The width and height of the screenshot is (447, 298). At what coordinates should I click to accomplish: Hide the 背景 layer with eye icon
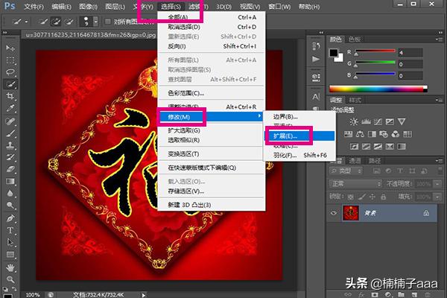pyautogui.click(x=334, y=213)
